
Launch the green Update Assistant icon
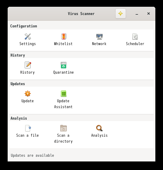point(64,94)
